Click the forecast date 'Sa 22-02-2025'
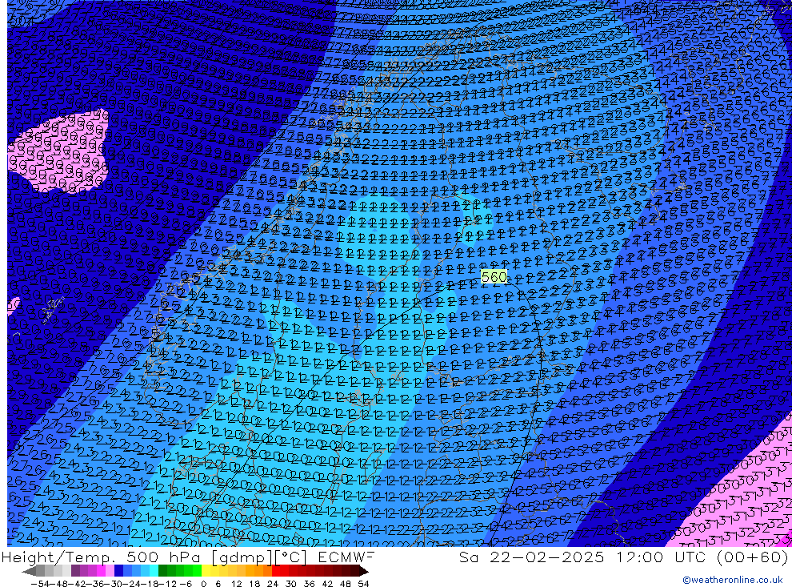Image resolution: width=800 pixels, height=587 pixels. click(x=531, y=557)
